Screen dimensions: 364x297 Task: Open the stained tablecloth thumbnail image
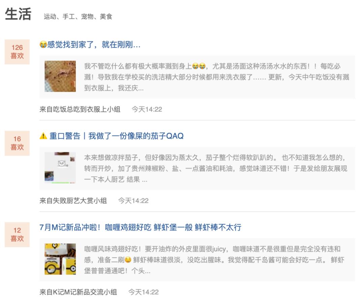60,76
